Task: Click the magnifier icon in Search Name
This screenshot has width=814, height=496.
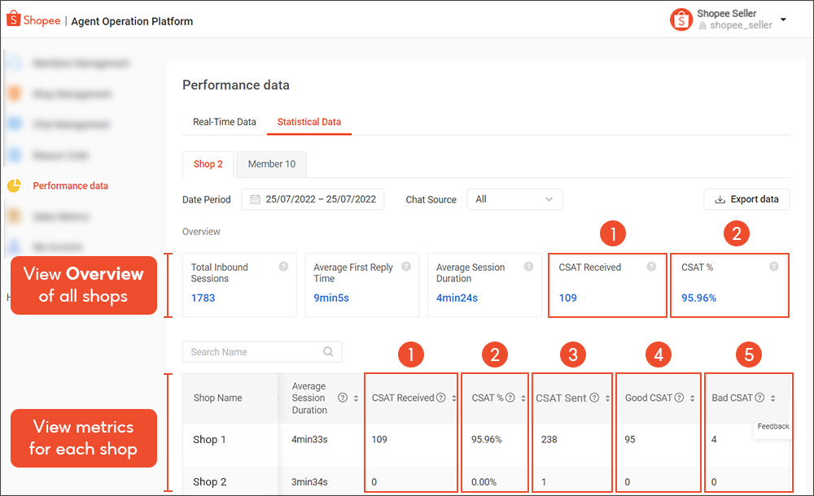Action: pyautogui.click(x=328, y=351)
